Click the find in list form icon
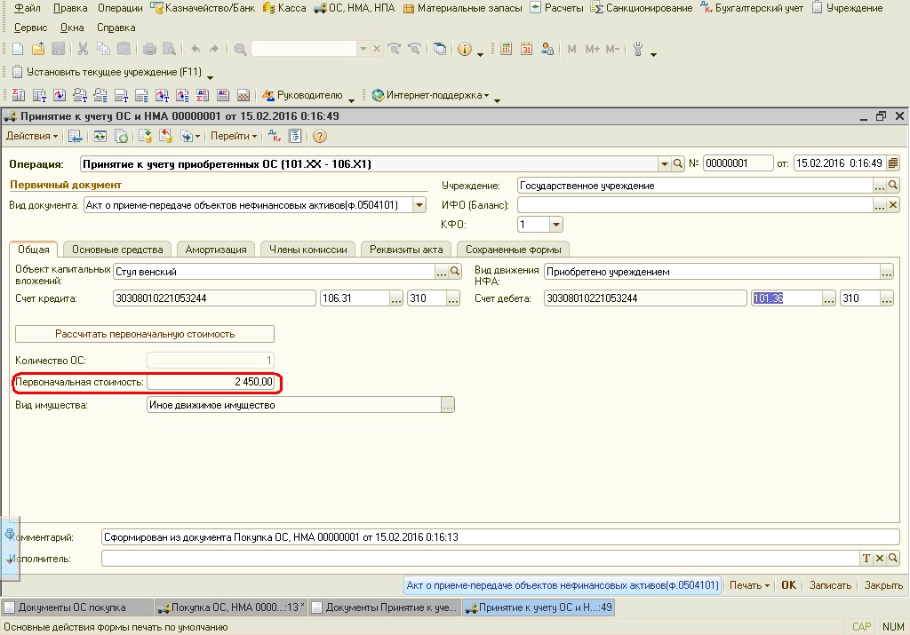 [x=75, y=136]
